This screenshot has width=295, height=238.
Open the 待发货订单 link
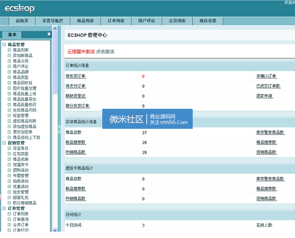tap(76, 76)
